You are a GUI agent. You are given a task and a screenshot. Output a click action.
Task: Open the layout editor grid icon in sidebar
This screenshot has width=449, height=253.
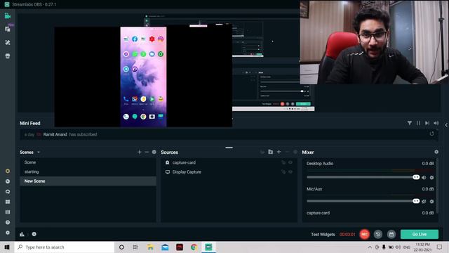click(8, 202)
